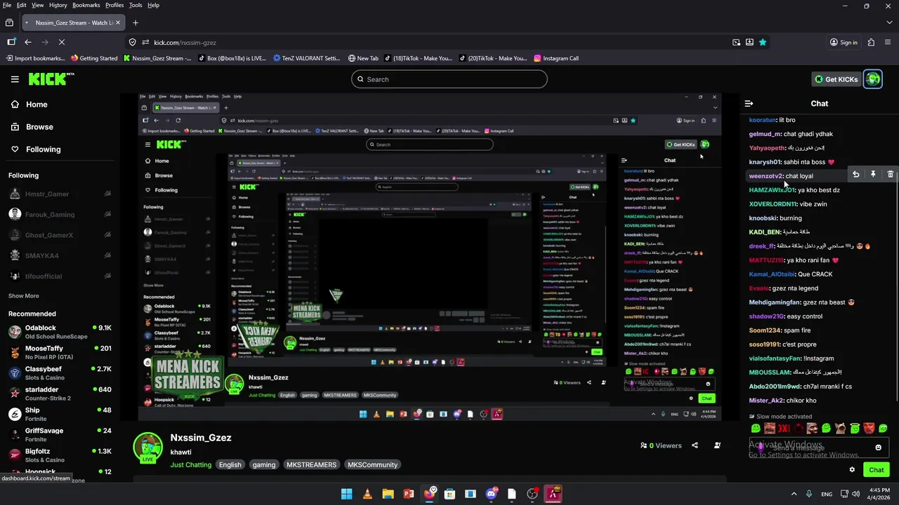
Task: Select the English tag
Action: coord(230,465)
